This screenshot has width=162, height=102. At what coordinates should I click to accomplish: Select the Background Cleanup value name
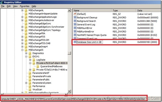(x=87, y=17)
